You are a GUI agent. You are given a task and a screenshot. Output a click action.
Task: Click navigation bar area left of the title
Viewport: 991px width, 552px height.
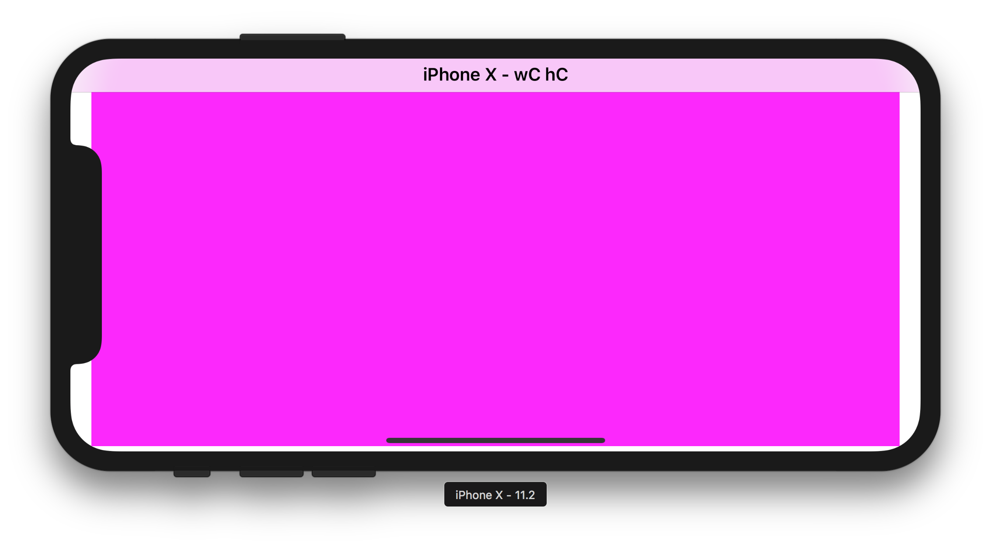(x=245, y=75)
